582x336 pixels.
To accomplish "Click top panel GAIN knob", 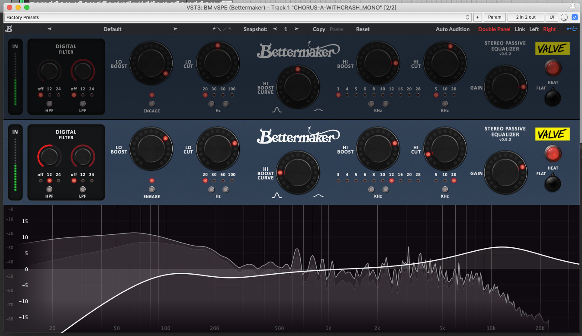I will pyautogui.click(x=505, y=87).
